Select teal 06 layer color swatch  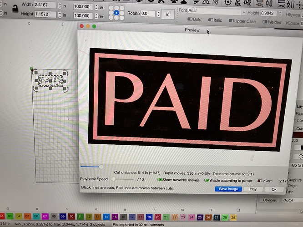pos(36,217)
